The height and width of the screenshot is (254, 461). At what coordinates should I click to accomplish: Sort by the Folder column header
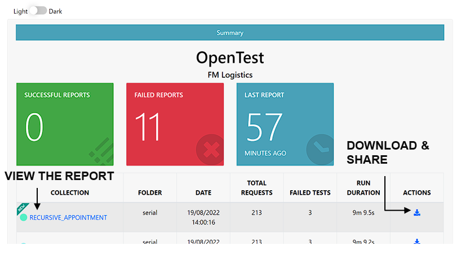150,192
